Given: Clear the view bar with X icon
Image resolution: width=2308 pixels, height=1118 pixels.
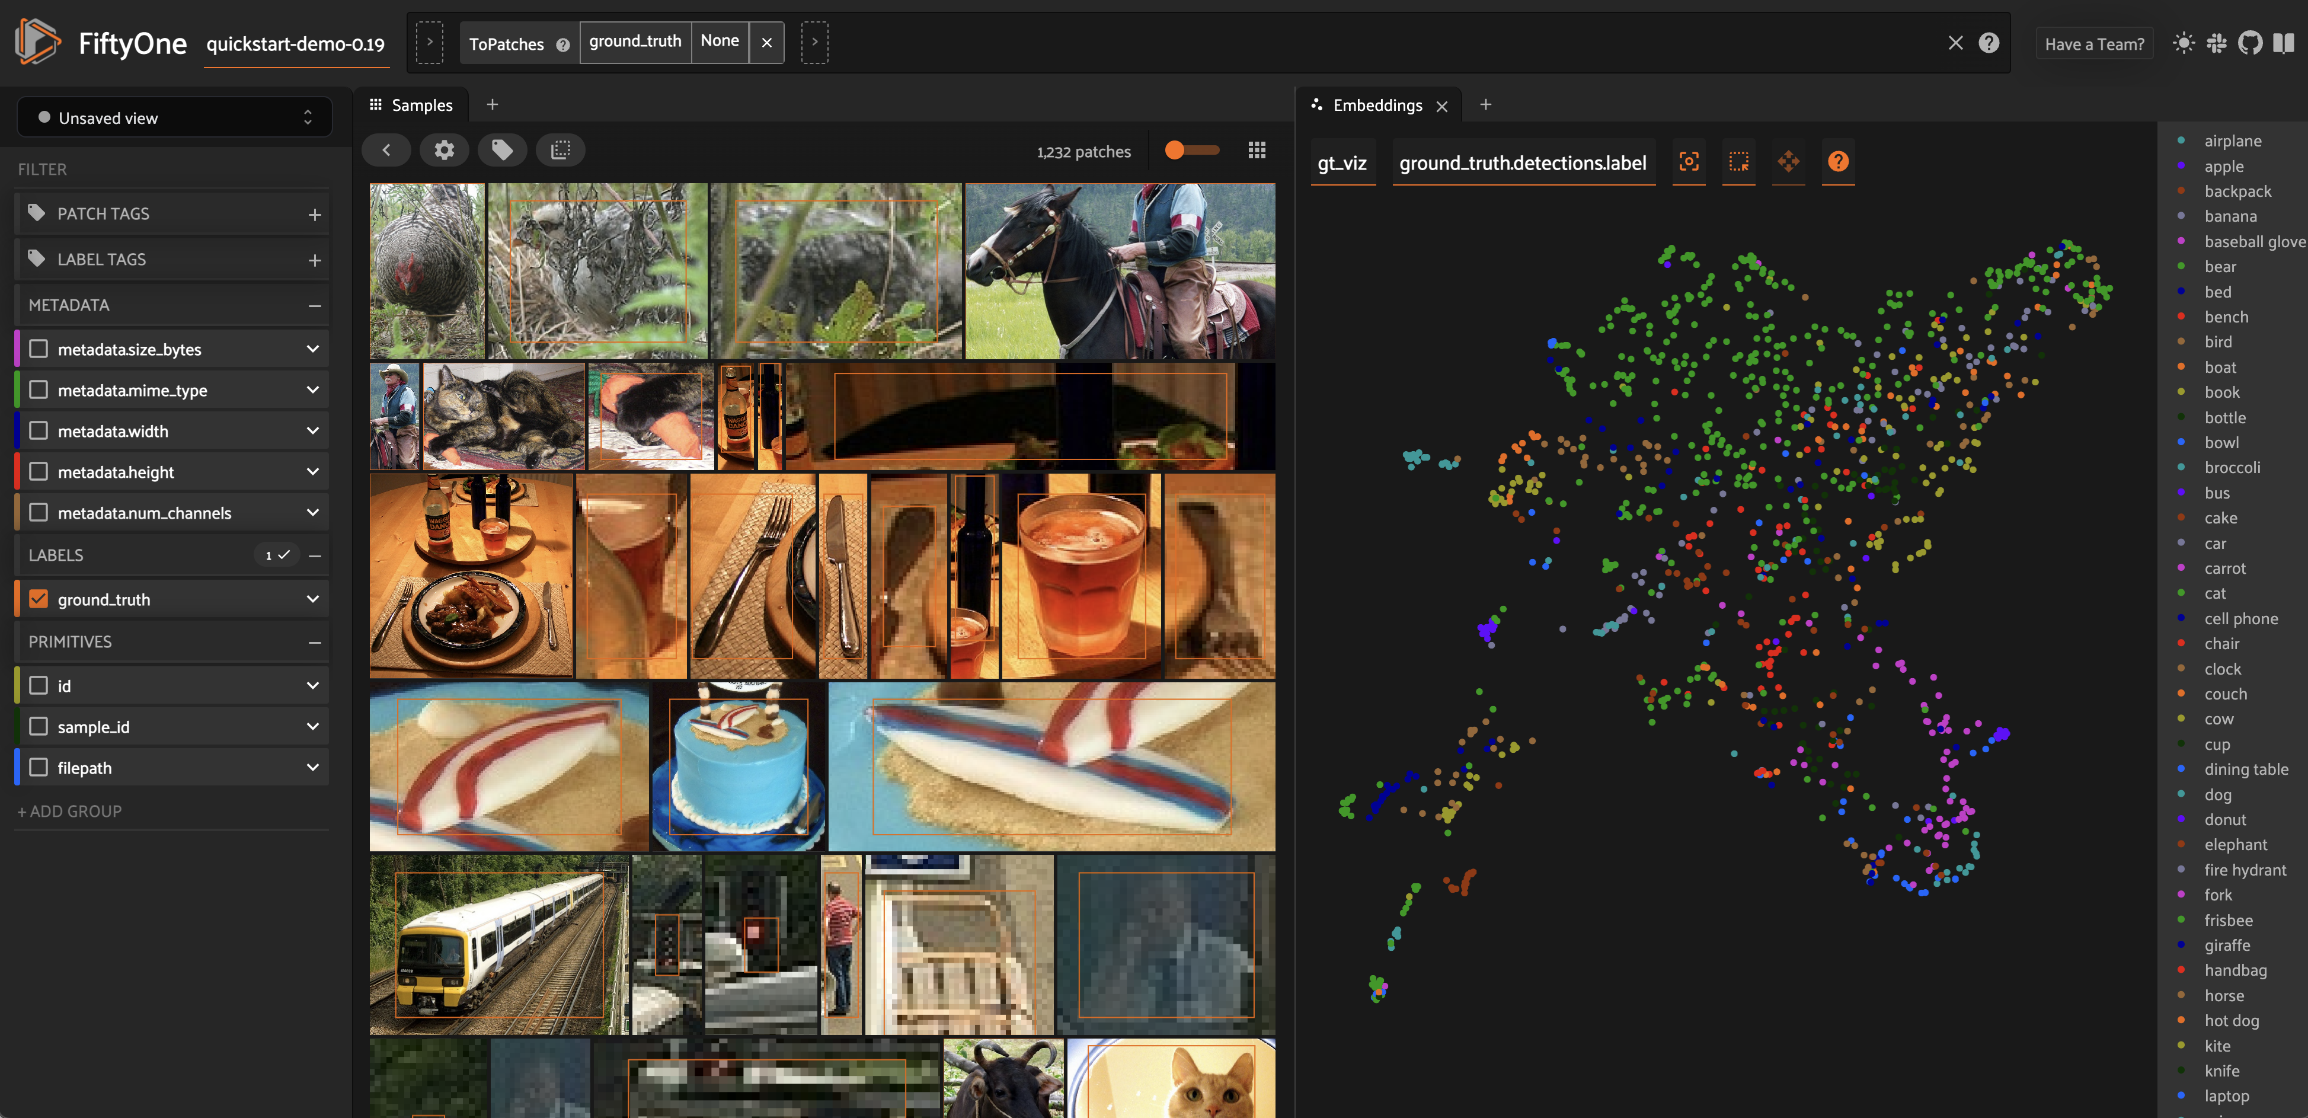Looking at the screenshot, I should [1956, 43].
